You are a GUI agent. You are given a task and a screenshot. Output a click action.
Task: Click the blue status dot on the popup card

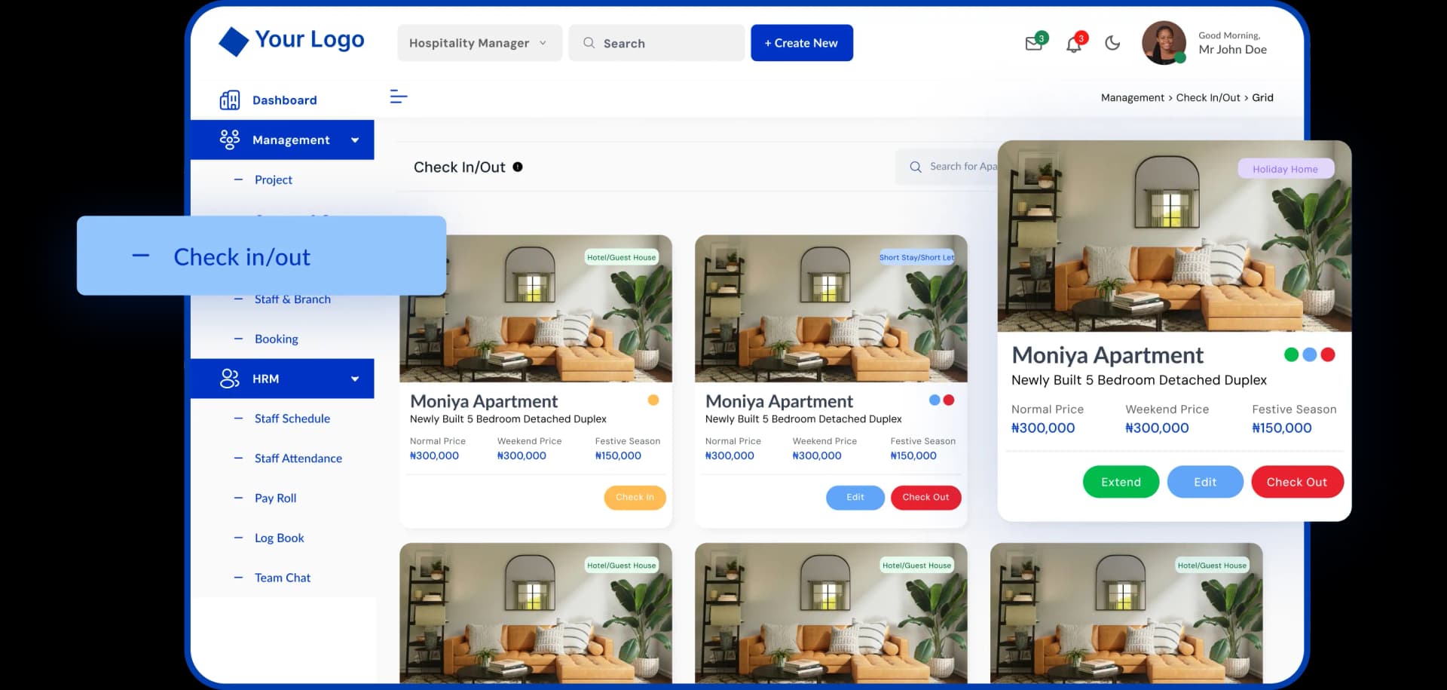coord(1309,354)
